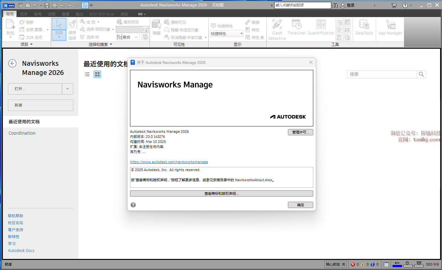Expand the Open (打开) split-button arrow

(68, 89)
